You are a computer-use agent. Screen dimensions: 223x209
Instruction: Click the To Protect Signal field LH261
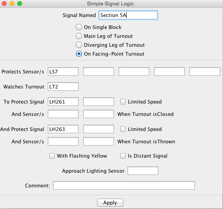pyautogui.click(x=63, y=102)
